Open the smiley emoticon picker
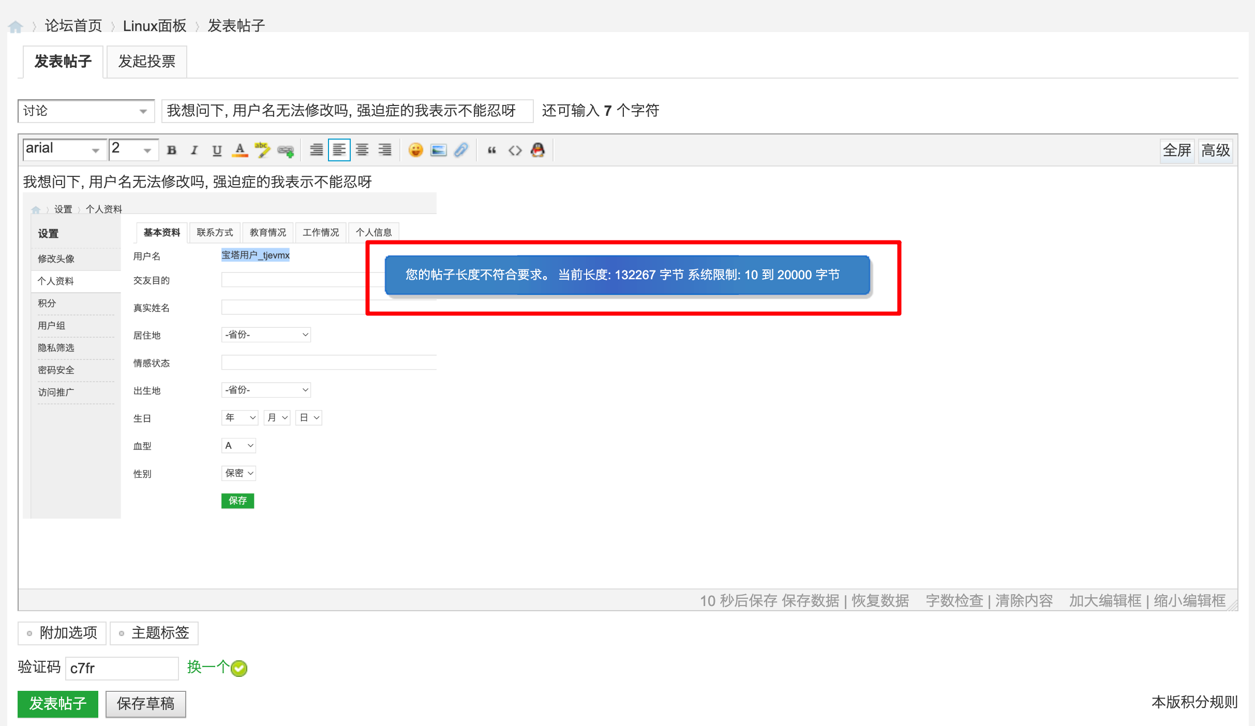This screenshot has height=726, width=1255. (x=415, y=150)
